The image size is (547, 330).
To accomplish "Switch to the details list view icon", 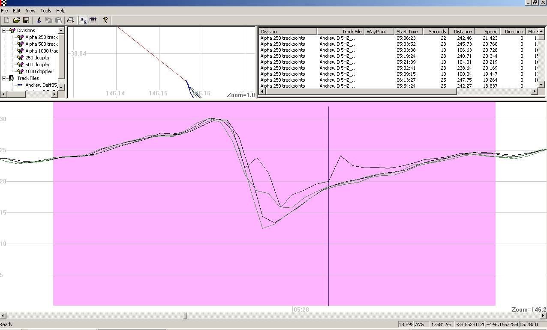I will 93,20.
